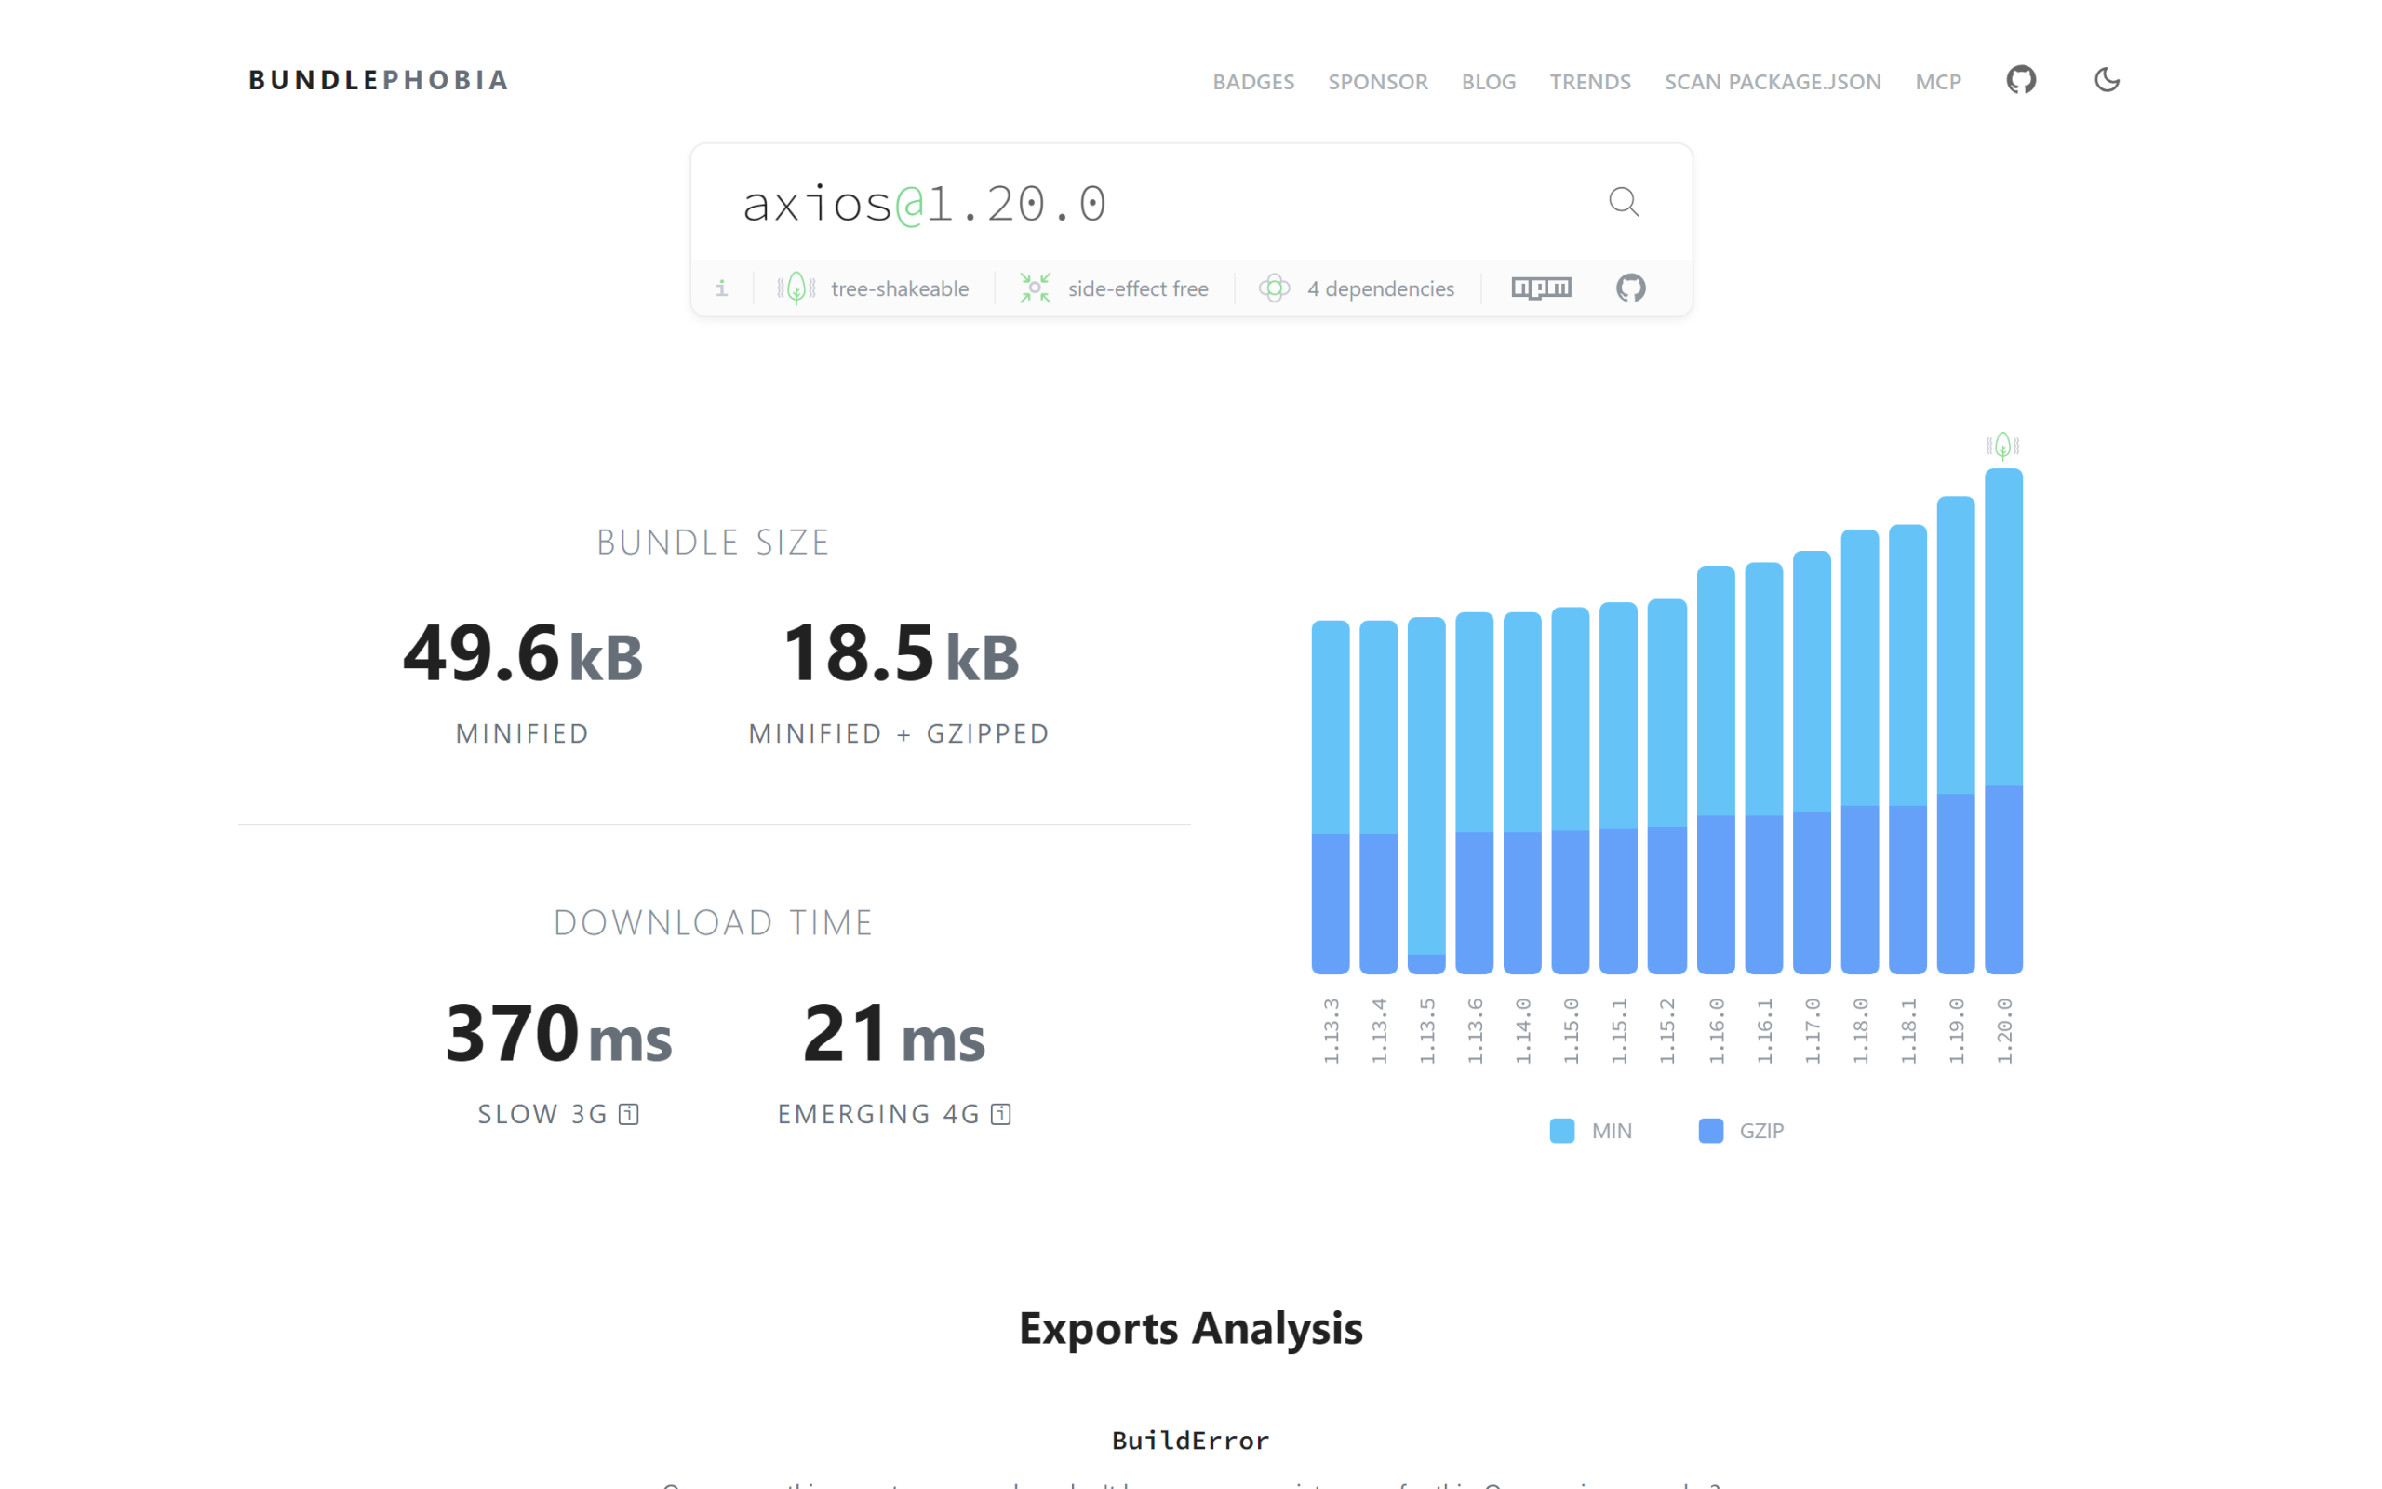Image resolution: width=2382 pixels, height=1489 pixels.
Task: Select the 1.13.3 version bar
Action: tap(1330, 797)
